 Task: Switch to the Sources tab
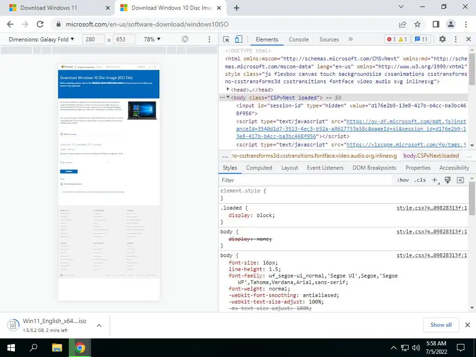click(x=329, y=39)
